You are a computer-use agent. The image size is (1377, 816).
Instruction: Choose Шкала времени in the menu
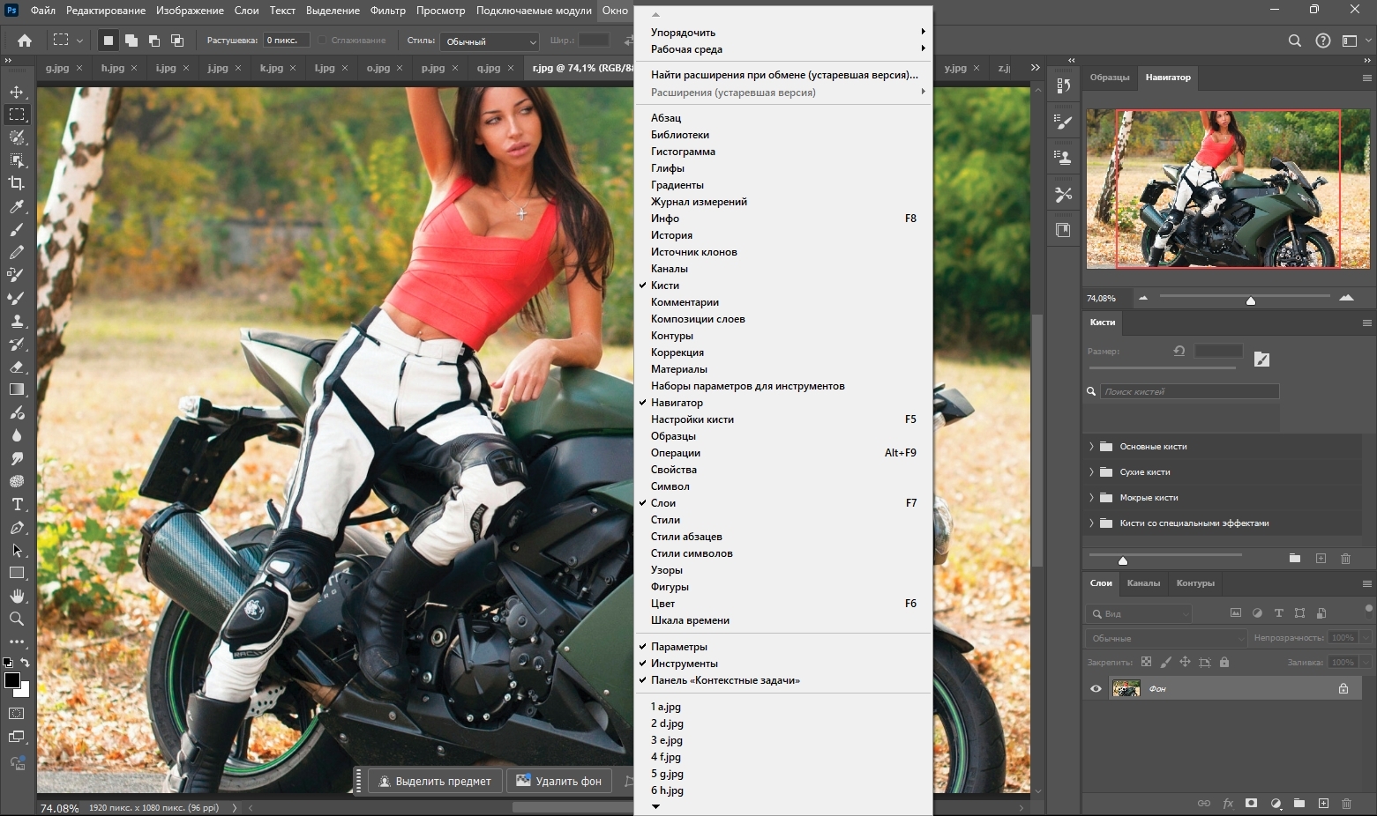pos(783,620)
